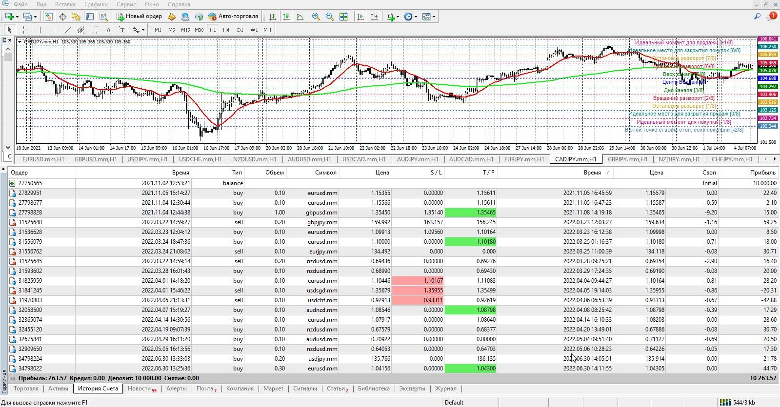Toggle Auto-trading on or off
Screen dimensions: 780x407
pos(233,17)
